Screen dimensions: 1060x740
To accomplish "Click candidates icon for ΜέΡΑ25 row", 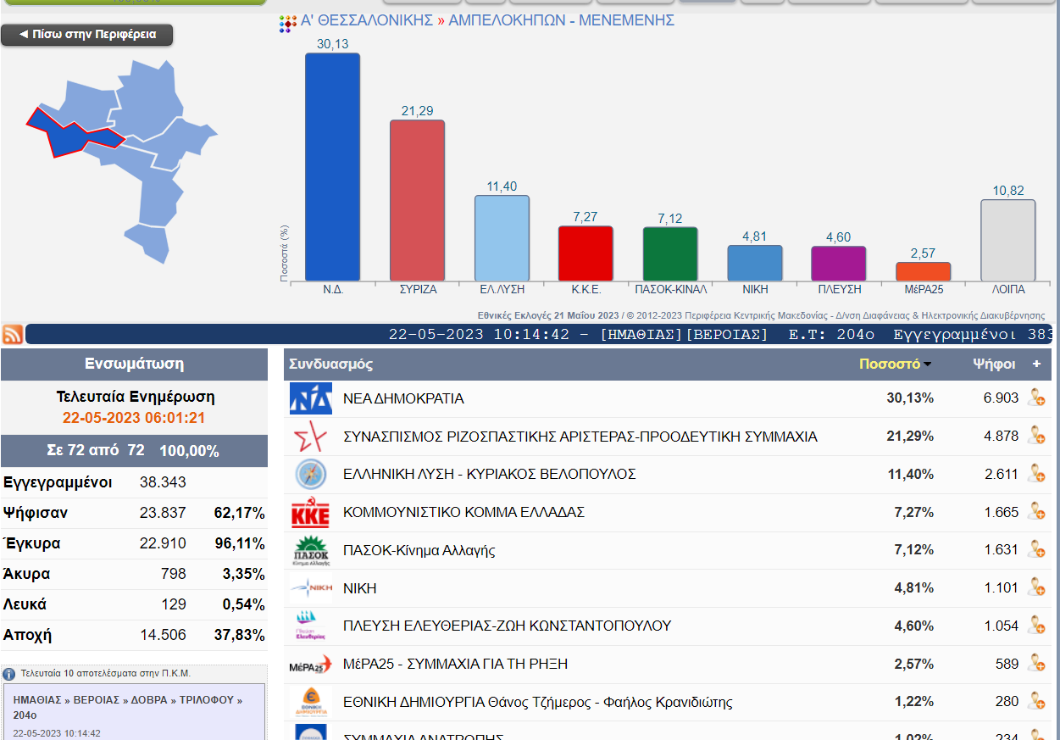I will 1035,663.
